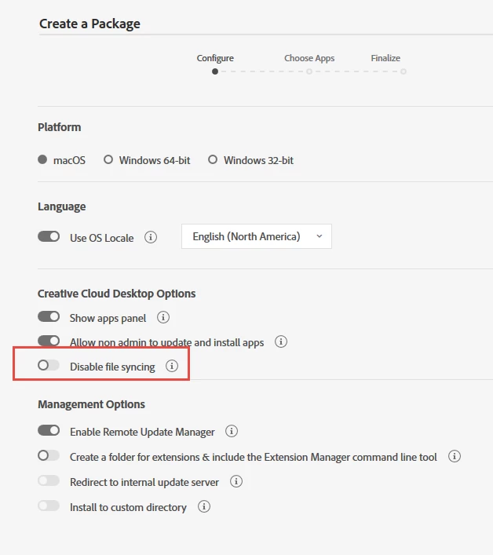Toggle Allow non admin to update switch
Viewport: 493px width, 555px height.
[x=49, y=341]
